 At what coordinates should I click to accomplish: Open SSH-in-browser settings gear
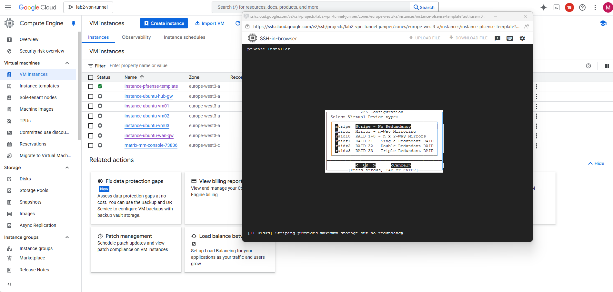coord(522,38)
